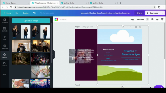Lock the selected element with padlock icon

pos(157,19)
